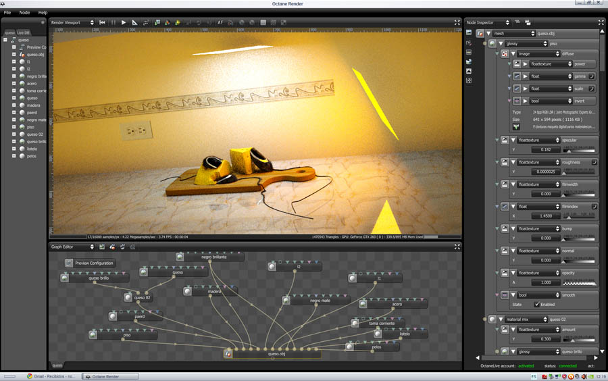
Task: Collapse the specular floattexture section
Action: pyautogui.click(x=513, y=140)
